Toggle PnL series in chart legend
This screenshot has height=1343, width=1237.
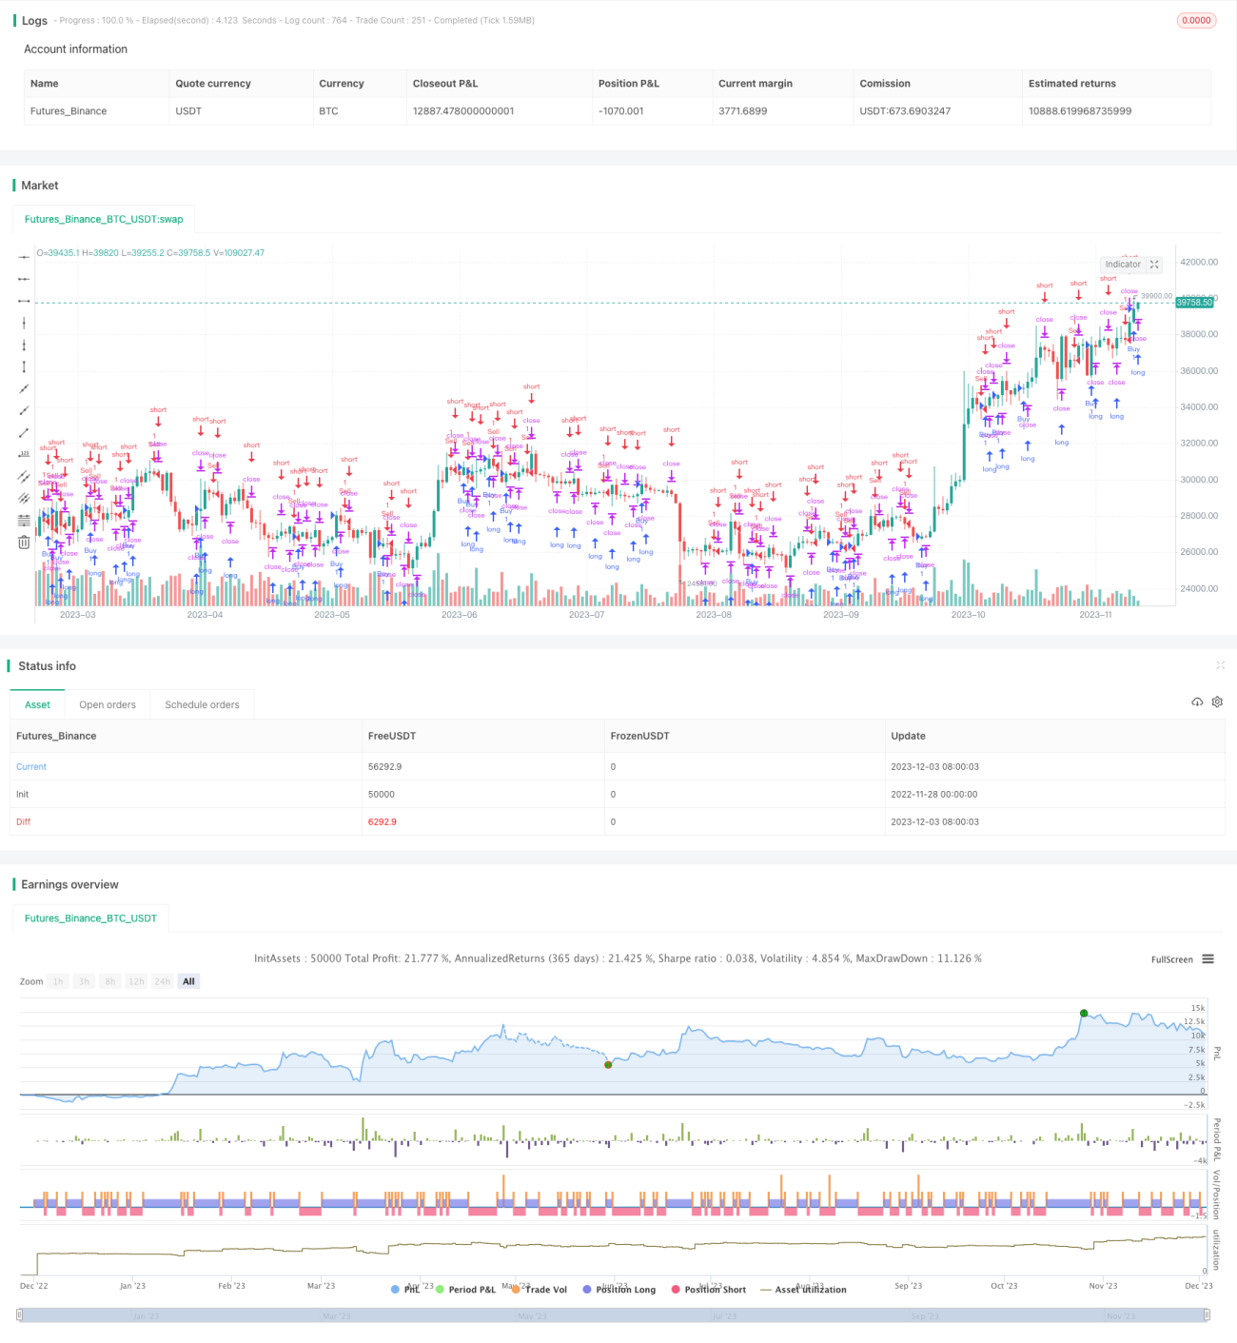pyautogui.click(x=405, y=1290)
